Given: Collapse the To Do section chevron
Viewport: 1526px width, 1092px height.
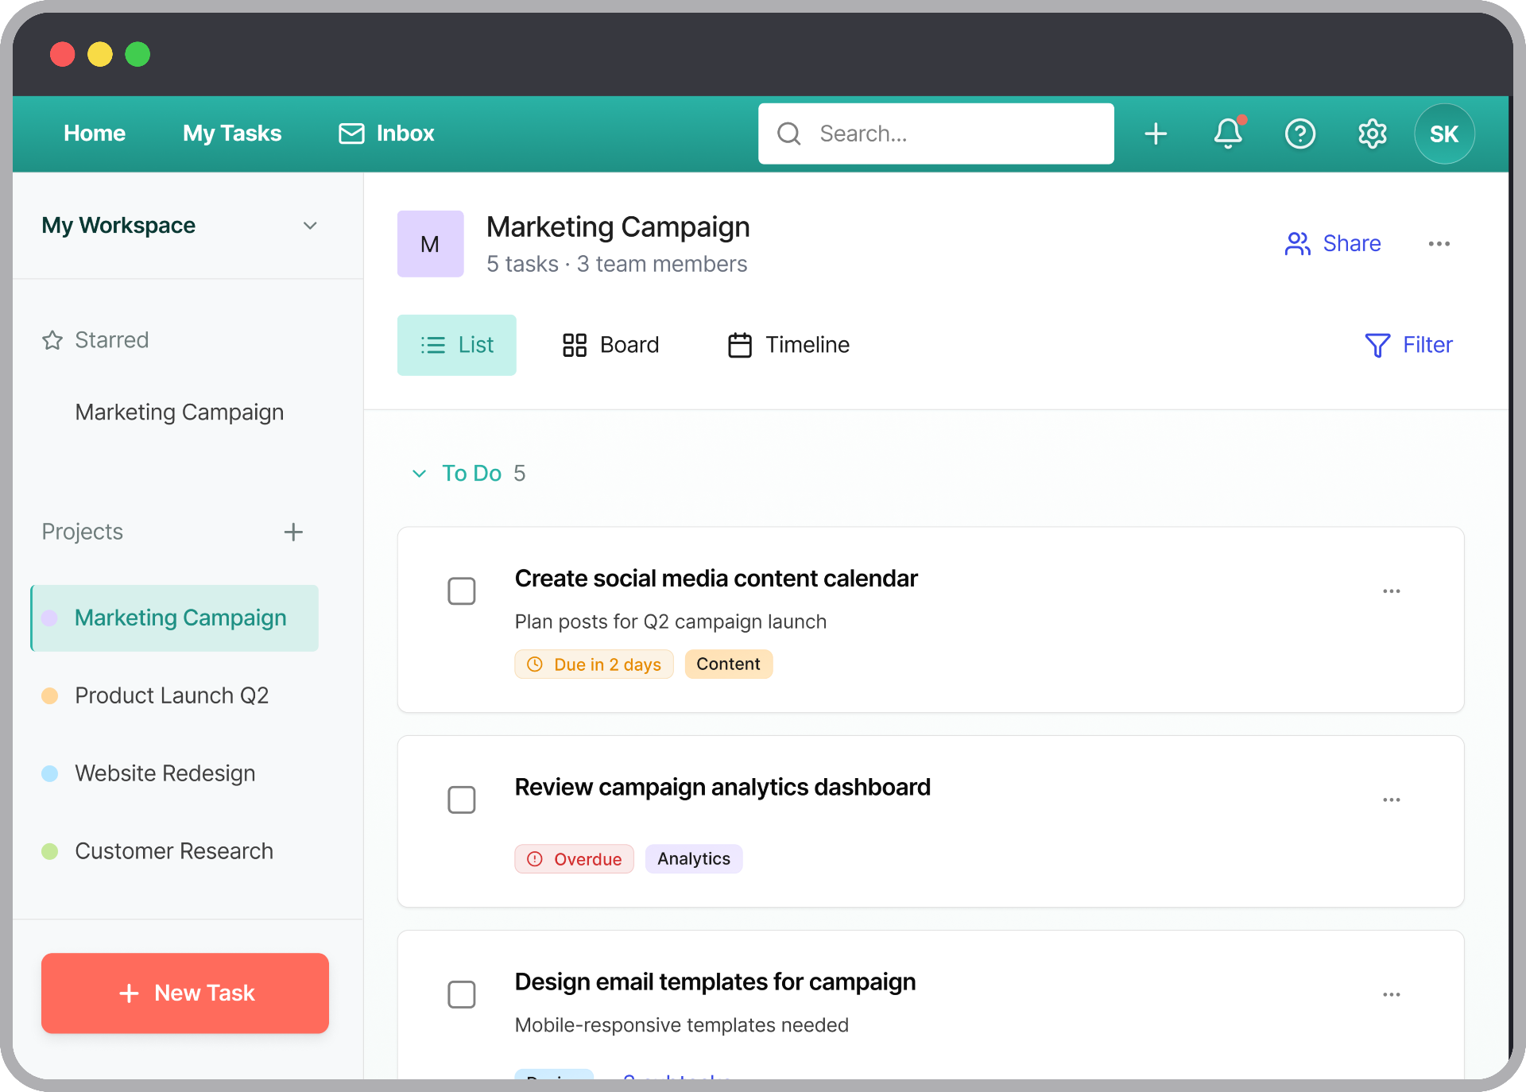Looking at the screenshot, I should tap(419, 474).
